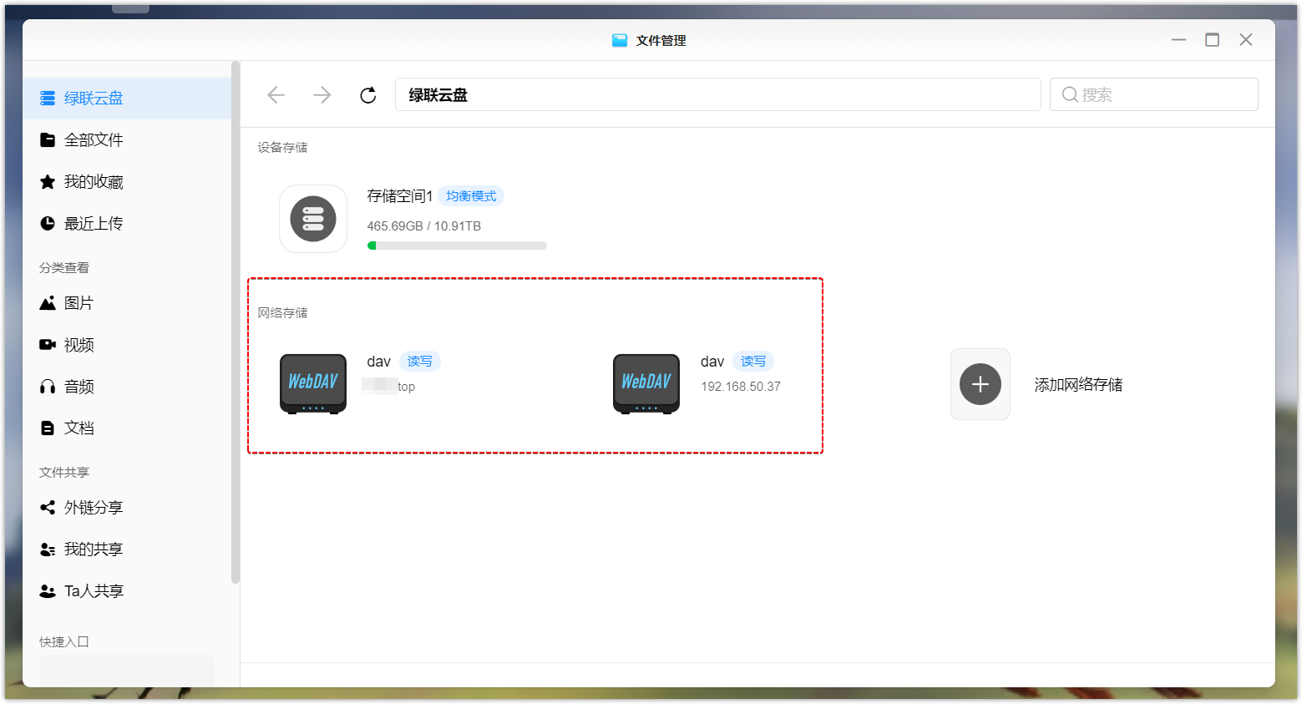Click the 绿联云盘 address path field
The width and height of the screenshot is (1302, 704).
[x=718, y=94]
